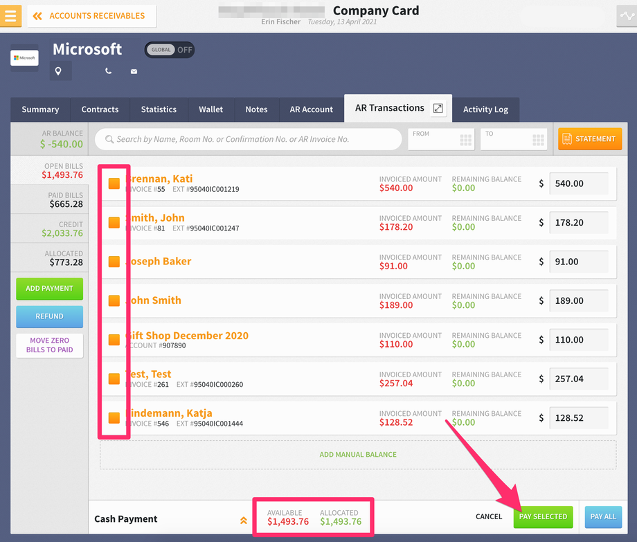The width and height of the screenshot is (637, 542).
Task: Click the Statement button
Action: coord(590,139)
